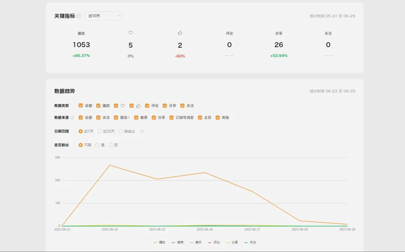Uncheck the 其他 data source checkbox
Screen dimensions: 405x252
click(x=218, y=118)
